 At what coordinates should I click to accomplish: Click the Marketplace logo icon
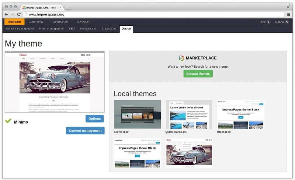(181, 58)
